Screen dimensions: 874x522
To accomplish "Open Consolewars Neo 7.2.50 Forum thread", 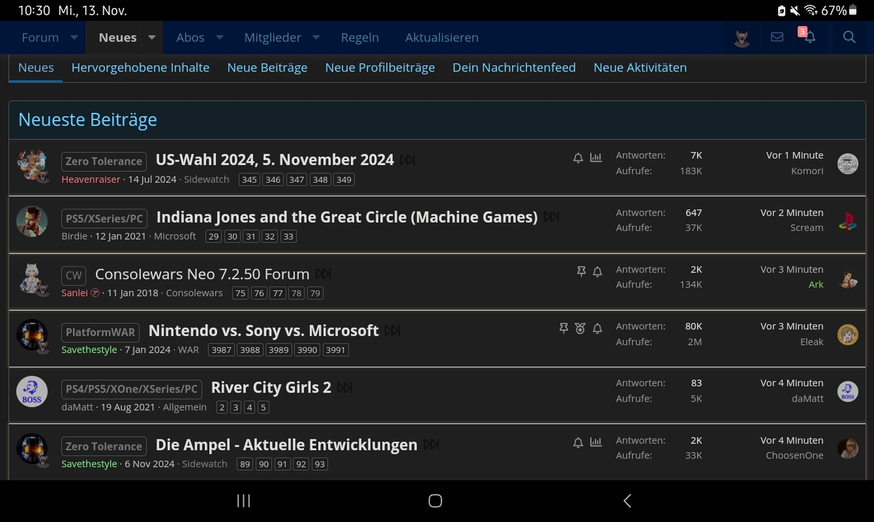I will click(202, 274).
